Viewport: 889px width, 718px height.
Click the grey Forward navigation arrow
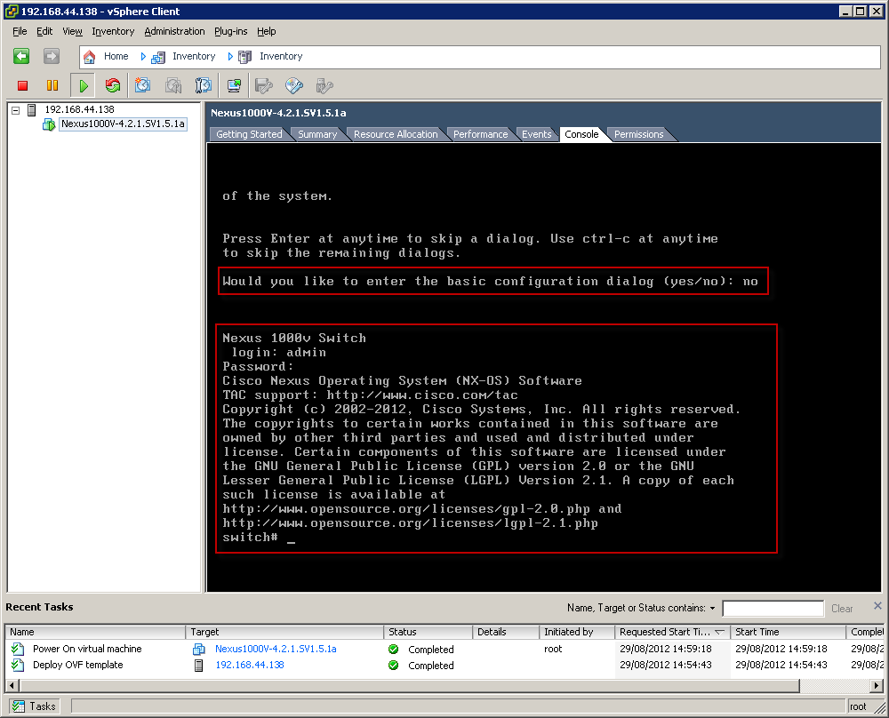point(51,56)
